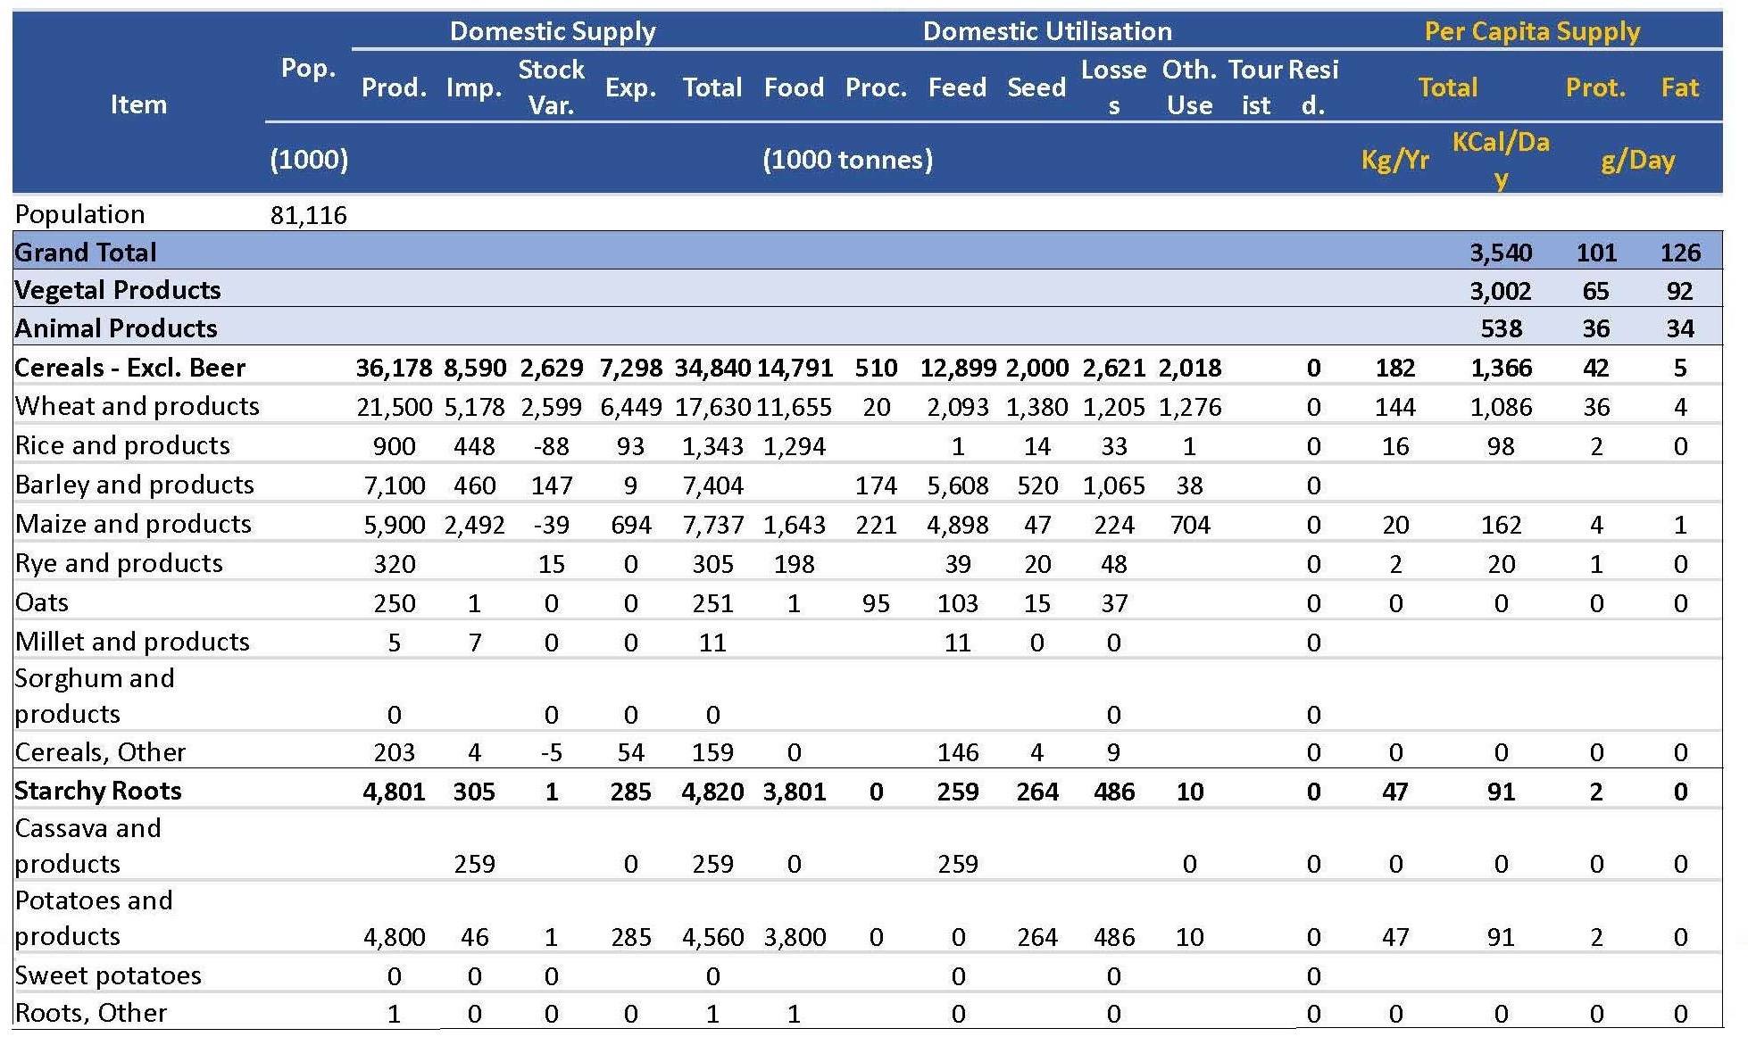Click the Sorghum and products label
Image resolution: width=1748 pixels, height=1045 pixels.
(x=95, y=696)
